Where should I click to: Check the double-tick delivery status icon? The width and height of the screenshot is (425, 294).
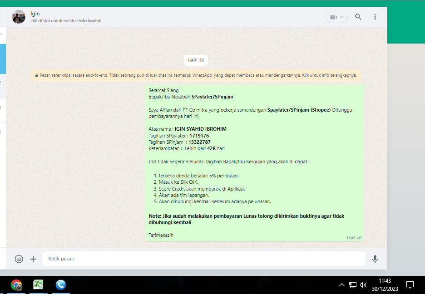359,238
